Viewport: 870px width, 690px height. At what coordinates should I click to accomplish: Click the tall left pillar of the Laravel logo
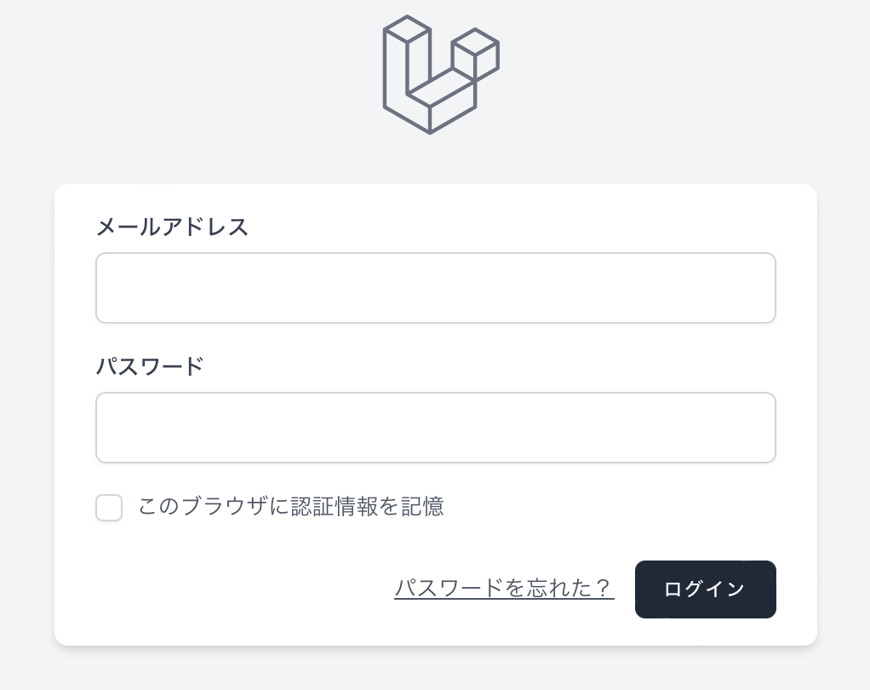[407, 61]
